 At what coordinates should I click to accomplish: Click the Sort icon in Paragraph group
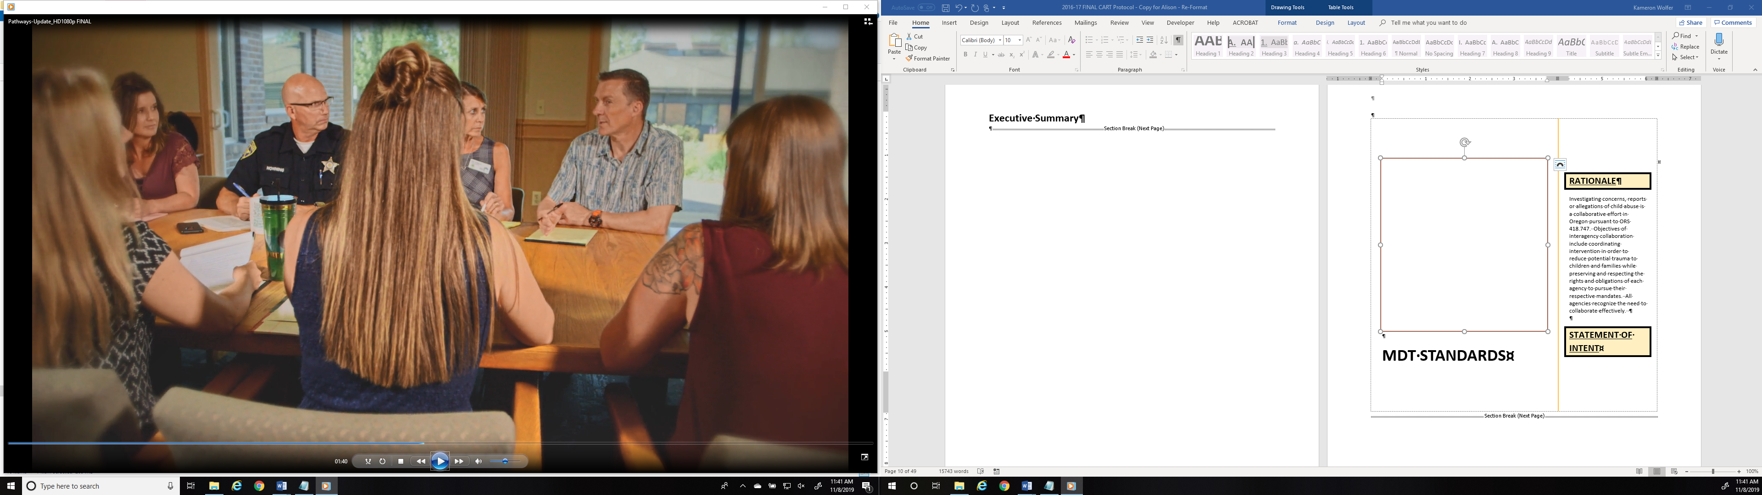[x=1164, y=40]
